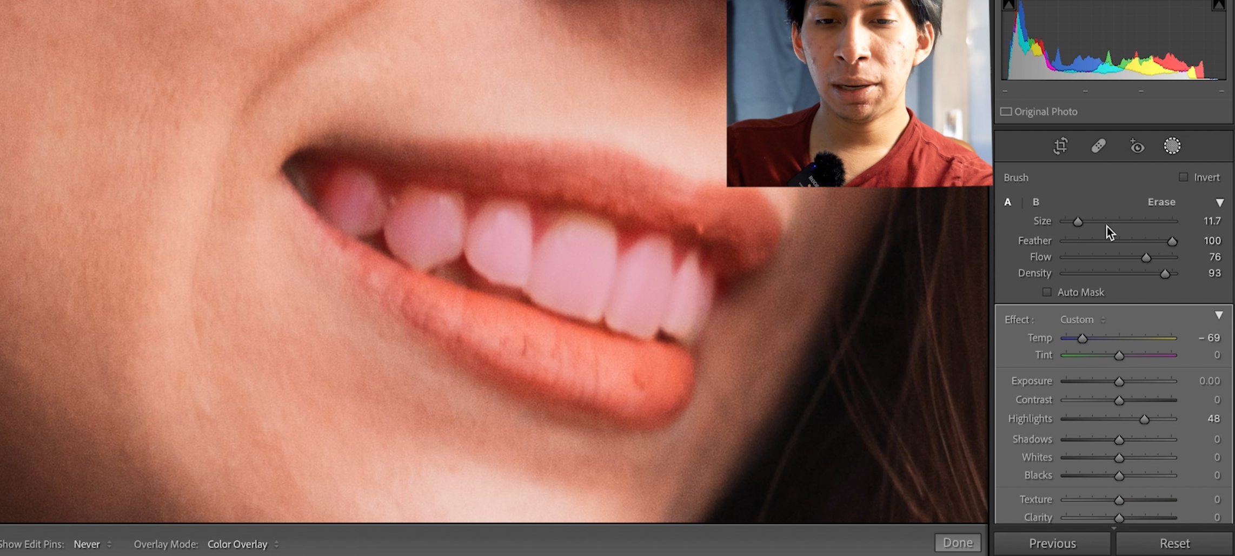This screenshot has width=1235, height=556.
Task: Click the Effect panel label
Action: pos(1019,320)
